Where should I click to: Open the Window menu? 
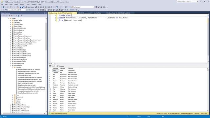[x=34, y=4]
